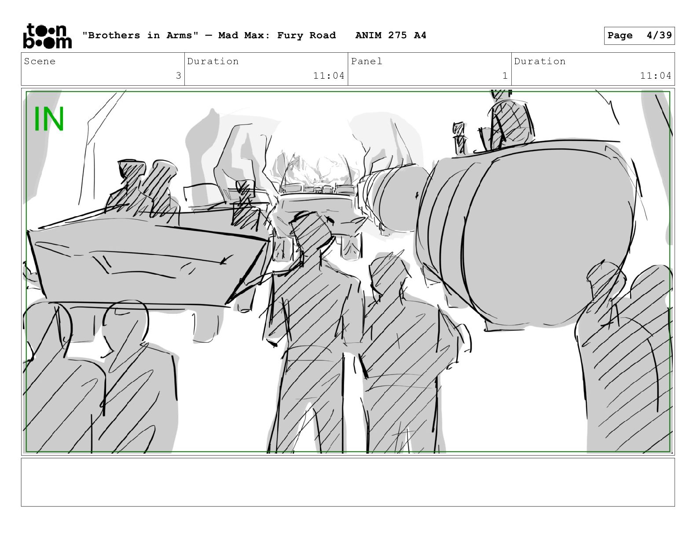The image size is (697, 538).
Task: Click the "Panel" column label
Action: 367,61
